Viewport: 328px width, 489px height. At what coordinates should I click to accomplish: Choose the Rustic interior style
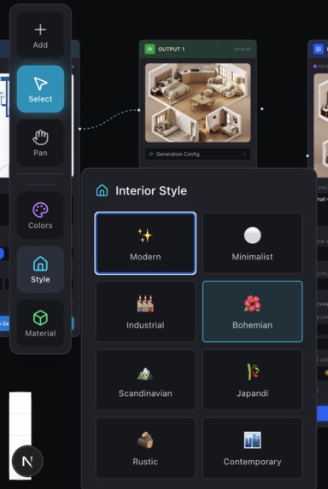[x=145, y=448]
